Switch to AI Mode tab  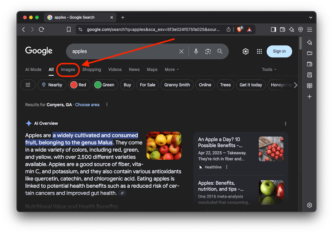point(33,69)
